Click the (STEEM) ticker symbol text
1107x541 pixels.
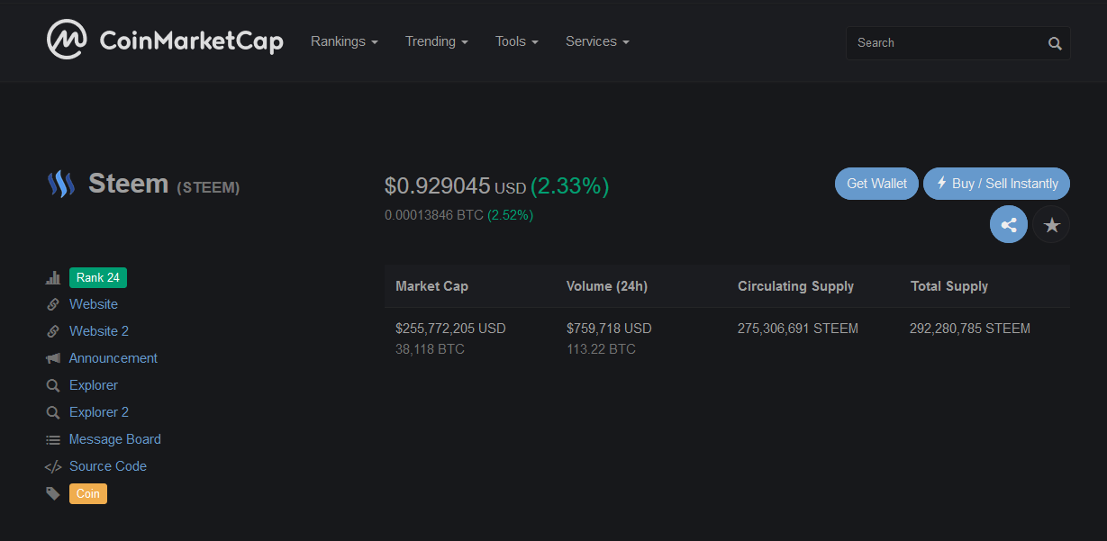208,188
